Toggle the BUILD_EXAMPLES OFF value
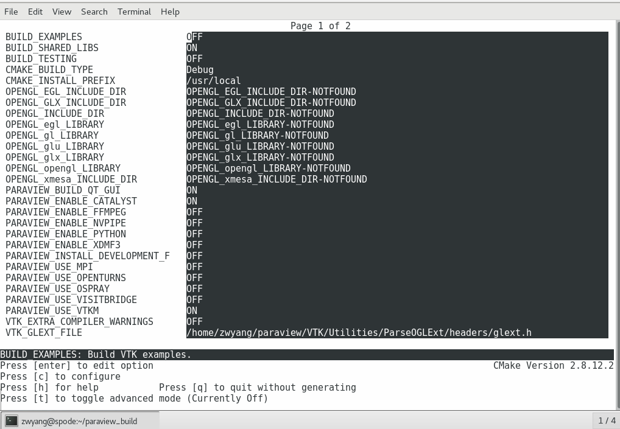620x429 pixels. (194, 37)
